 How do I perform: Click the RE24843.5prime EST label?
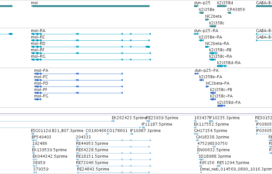tap(93, 169)
